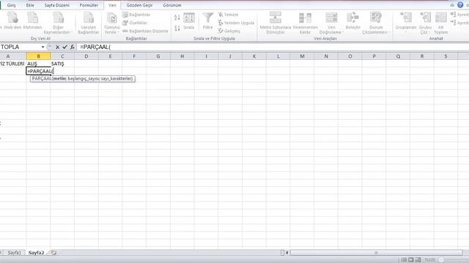Select column D header
Image resolution: width=469 pixels, height=263 pixels.
coord(86,56)
